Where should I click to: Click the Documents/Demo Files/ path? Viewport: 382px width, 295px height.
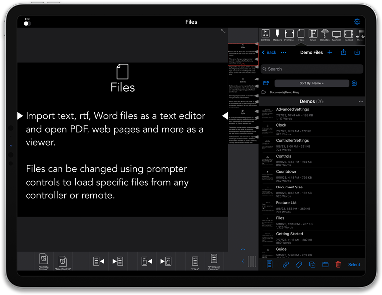click(x=285, y=92)
